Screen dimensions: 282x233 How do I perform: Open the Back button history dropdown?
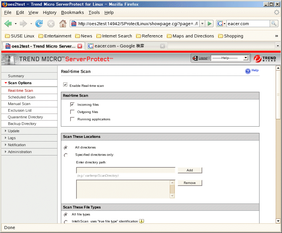(16, 24)
